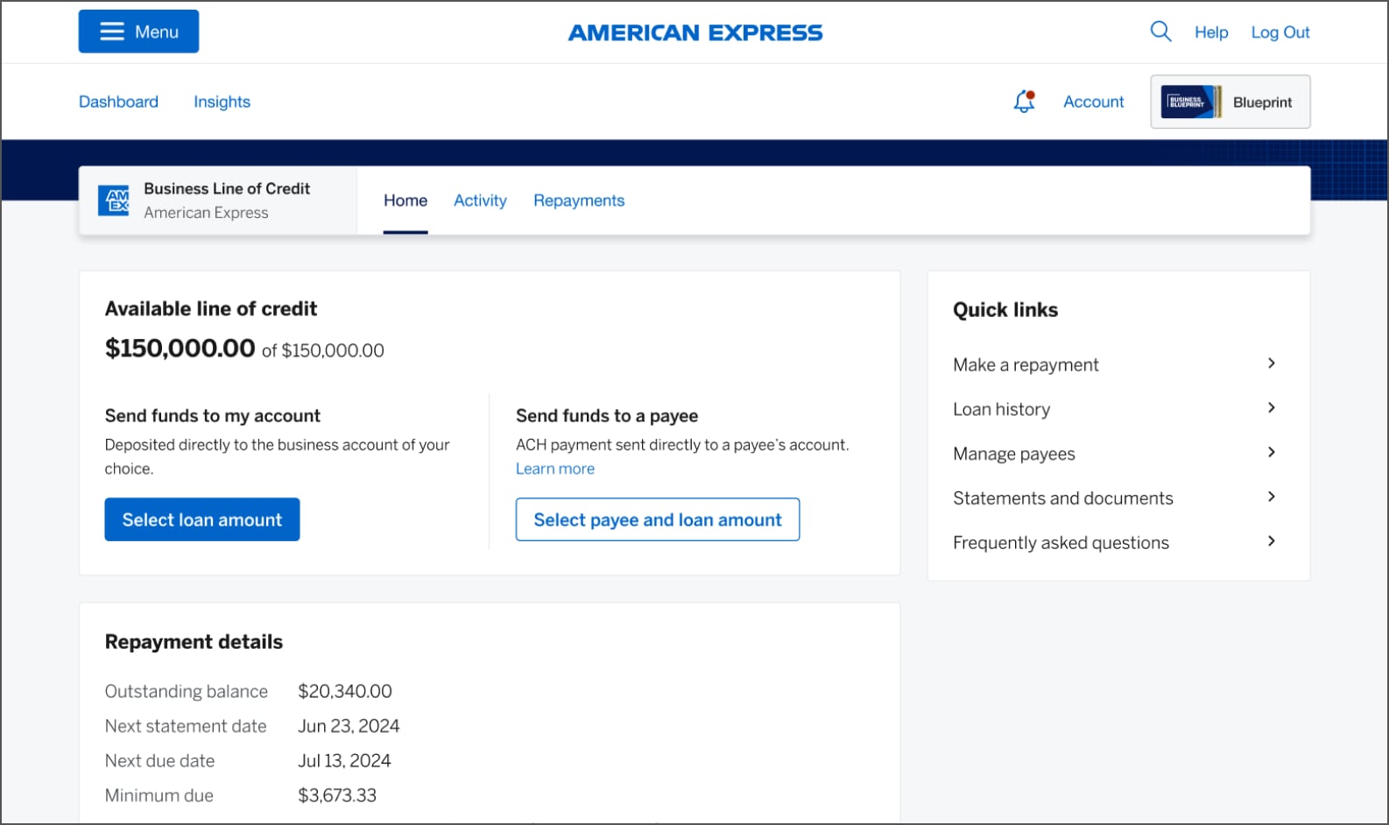Click the Amex card icon on the credit tile
This screenshot has width=1389, height=825.
pyautogui.click(x=116, y=200)
